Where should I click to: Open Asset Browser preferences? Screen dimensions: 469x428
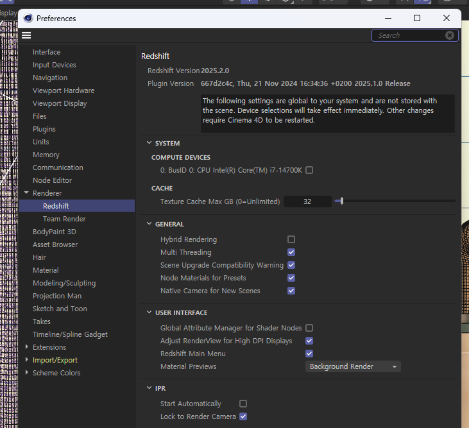(x=55, y=244)
